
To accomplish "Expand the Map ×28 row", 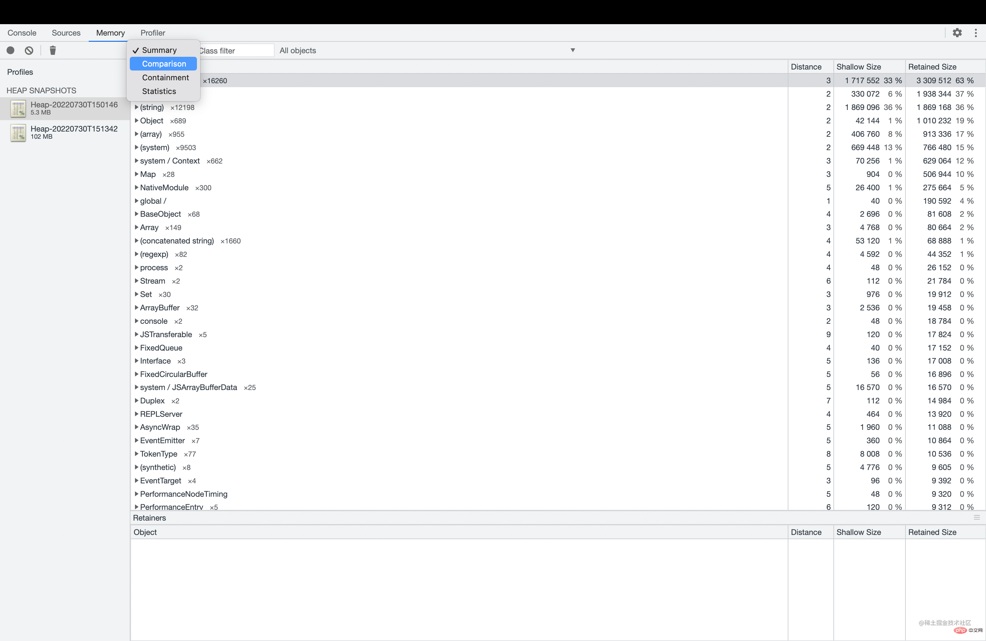I will point(136,174).
